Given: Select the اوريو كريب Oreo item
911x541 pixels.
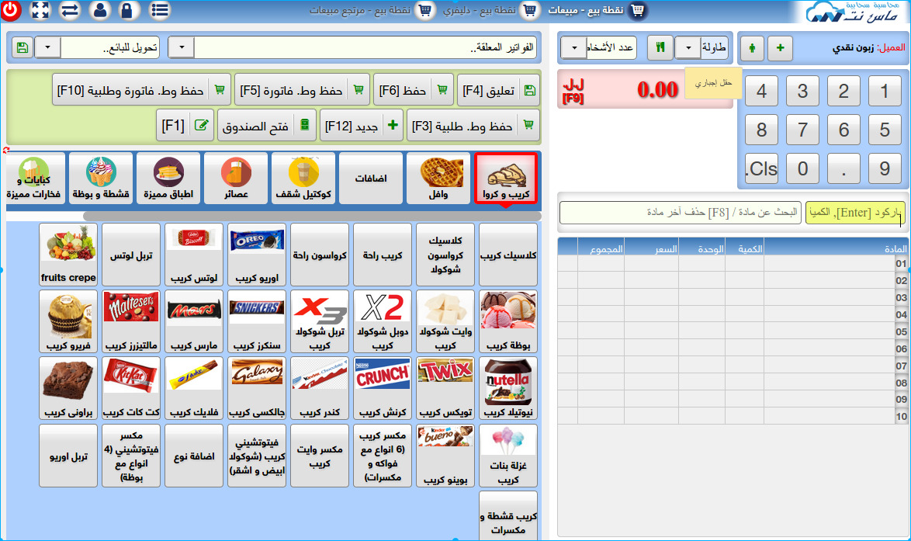Looking at the screenshot, I should click(257, 255).
